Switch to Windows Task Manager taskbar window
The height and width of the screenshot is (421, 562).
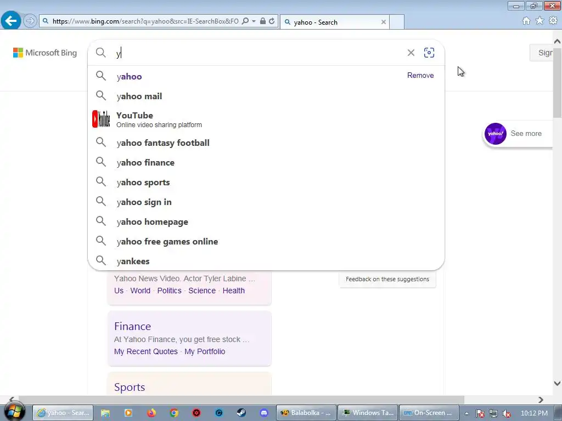click(368, 413)
